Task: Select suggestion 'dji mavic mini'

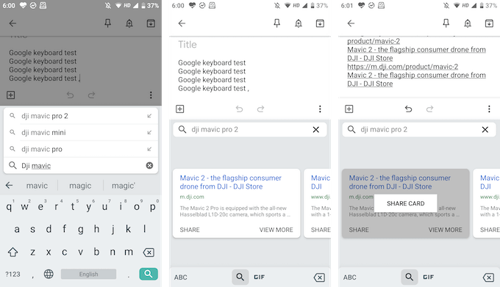Action: point(81,132)
